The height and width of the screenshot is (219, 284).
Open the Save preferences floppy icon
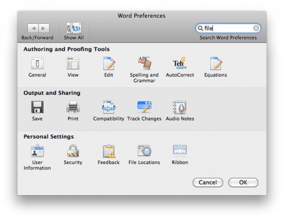37,107
